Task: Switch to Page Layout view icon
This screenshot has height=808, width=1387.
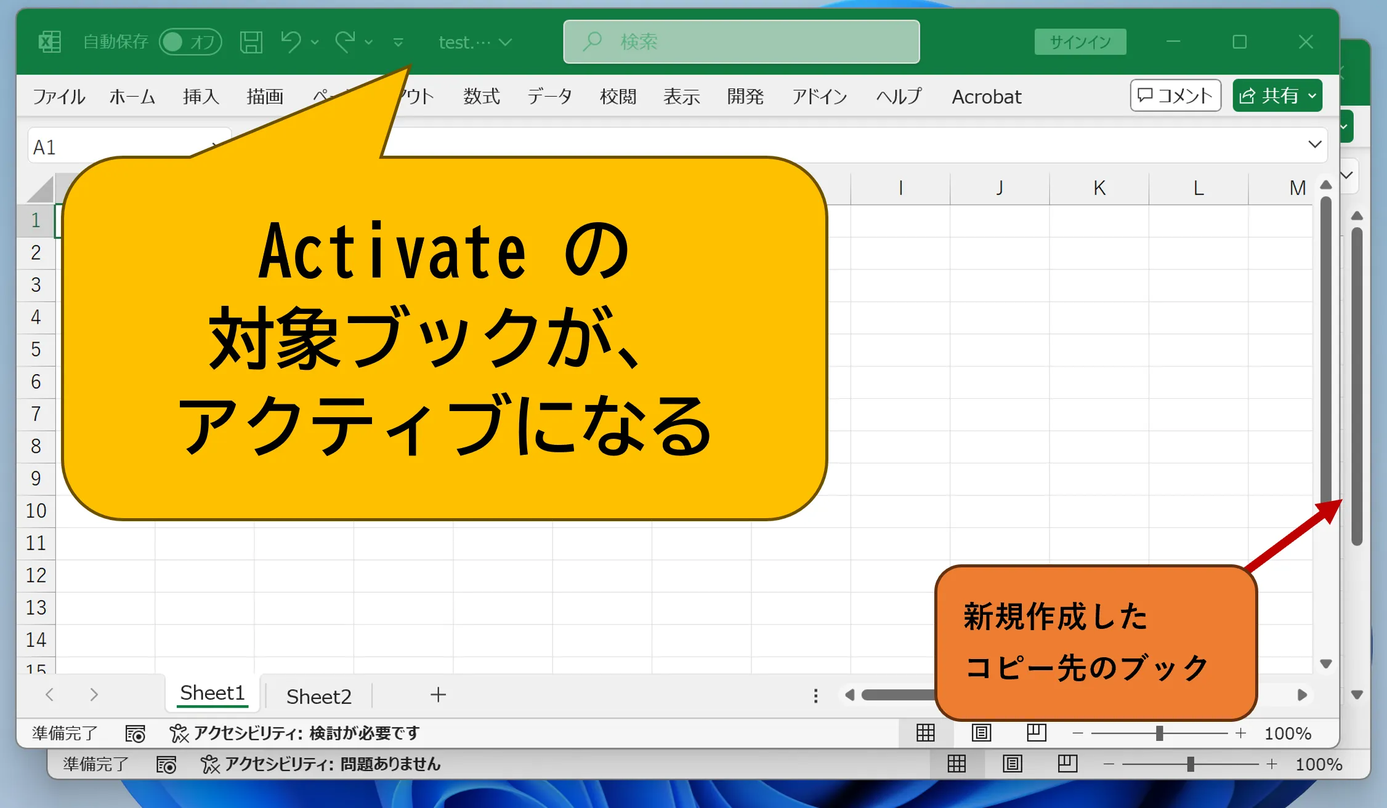Action: click(981, 732)
